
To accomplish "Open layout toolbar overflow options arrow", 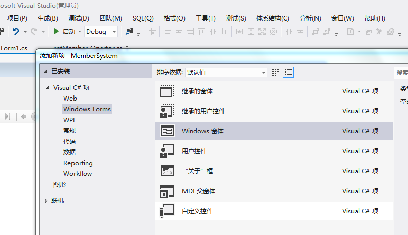I will (x=336, y=34).
